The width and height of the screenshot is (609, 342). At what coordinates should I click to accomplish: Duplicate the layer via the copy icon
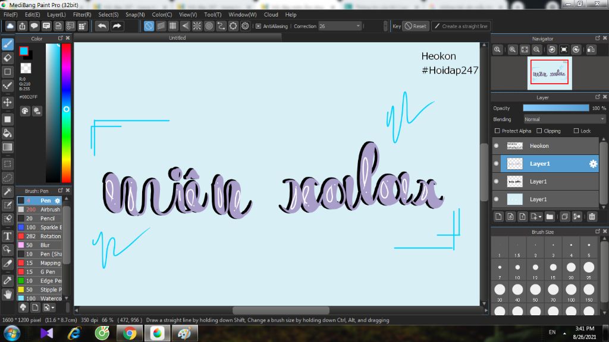click(x=565, y=217)
